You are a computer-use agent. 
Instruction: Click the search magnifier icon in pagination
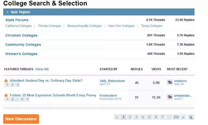[191, 117]
